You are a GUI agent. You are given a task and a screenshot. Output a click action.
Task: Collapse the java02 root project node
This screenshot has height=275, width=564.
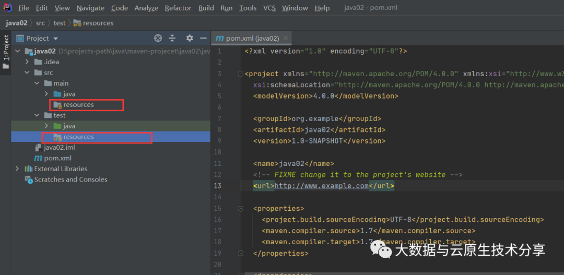pos(18,52)
